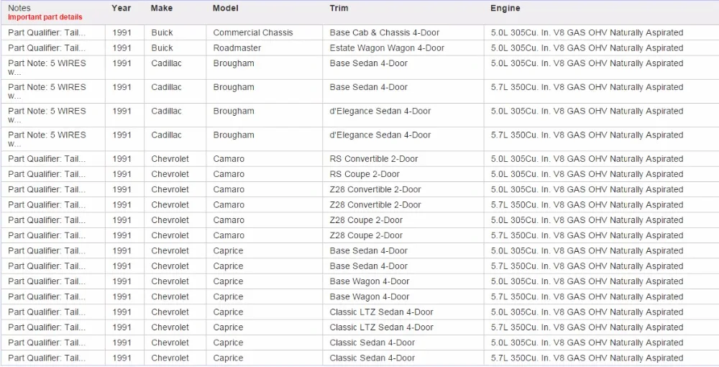Select 'd'Elegance Sedan 4-Door' in the 5.0L row
The image size is (719, 367).
(380, 111)
